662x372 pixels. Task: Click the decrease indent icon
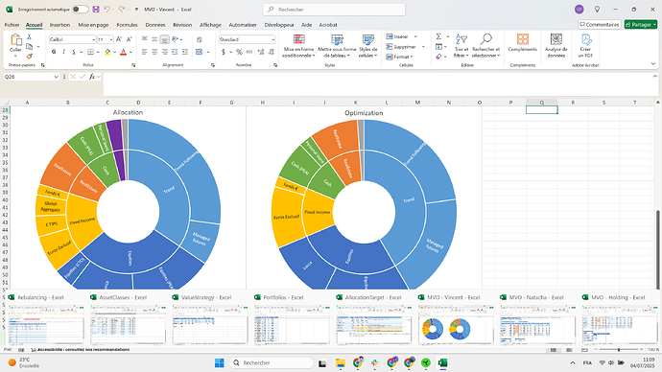pyautogui.click(x=176, y=52)
